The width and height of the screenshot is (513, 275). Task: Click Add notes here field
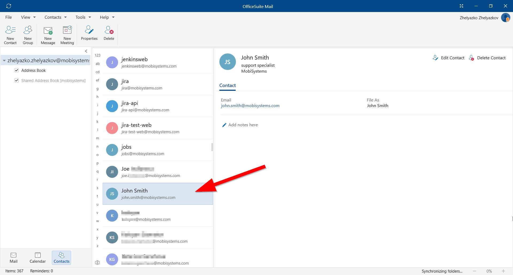pyautogui.click(x=243, y=125)
